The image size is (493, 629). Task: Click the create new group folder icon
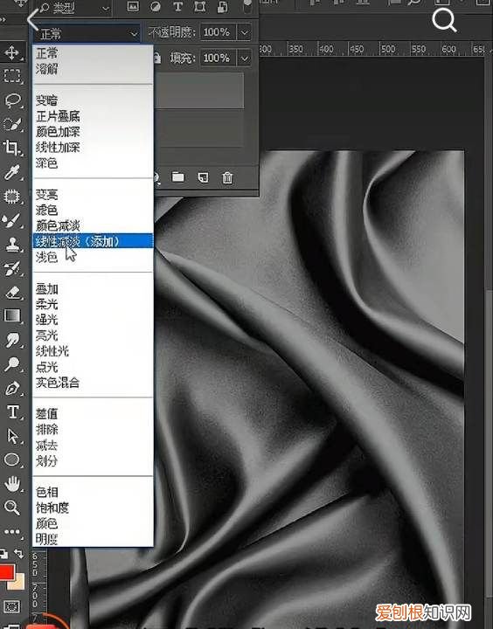pos(177,176)
